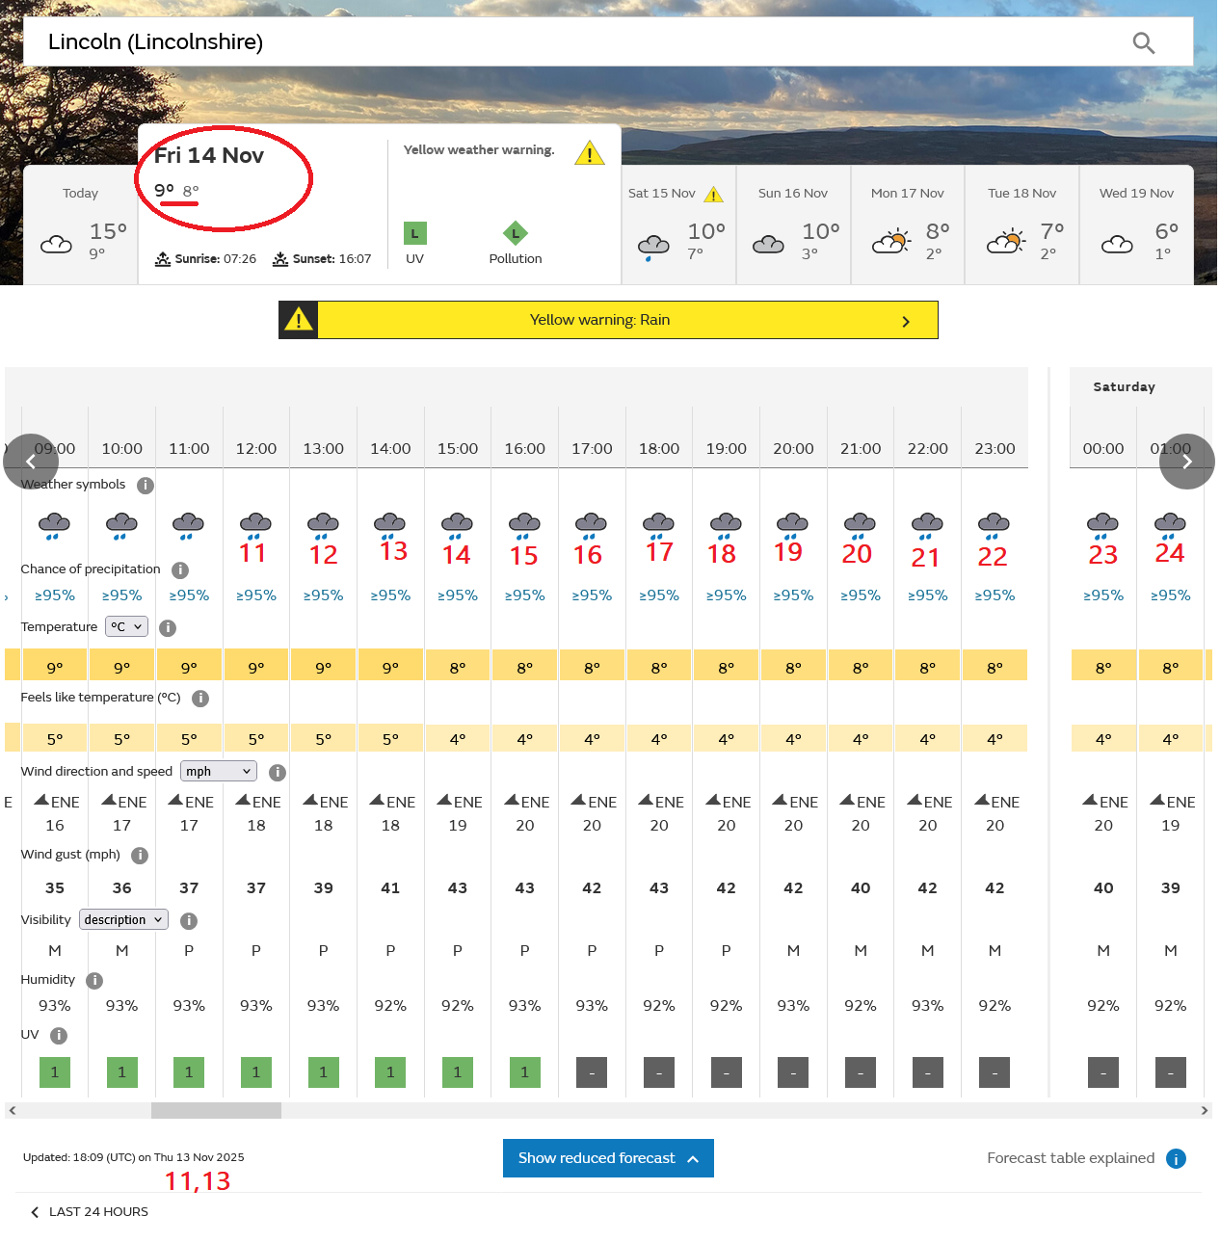Click the Lincoln (Lincolnshire) location search field
The height and width of the screenshot is (1243, 1220).
click(x=578, y=42)
